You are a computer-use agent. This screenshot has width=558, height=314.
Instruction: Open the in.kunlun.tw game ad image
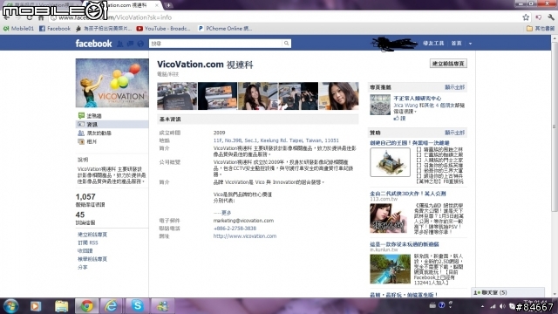(390, 270)
